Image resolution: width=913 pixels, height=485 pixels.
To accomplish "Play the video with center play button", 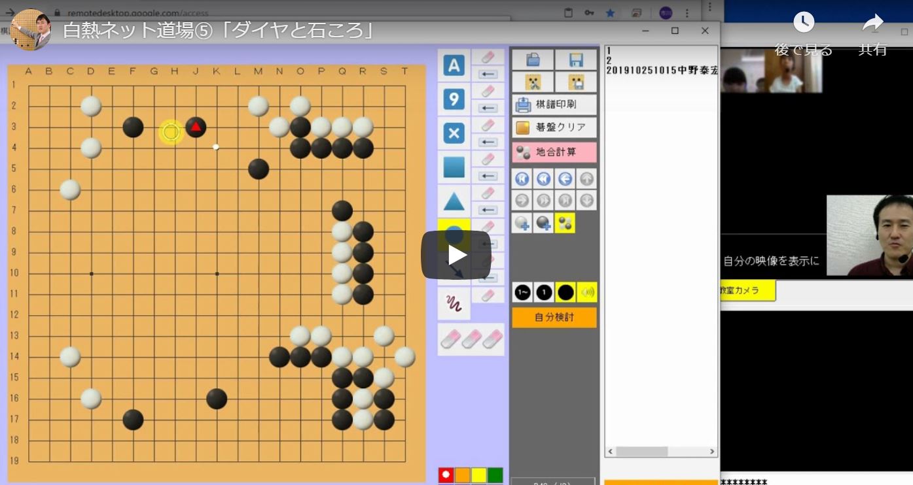I will coord(456,255).
